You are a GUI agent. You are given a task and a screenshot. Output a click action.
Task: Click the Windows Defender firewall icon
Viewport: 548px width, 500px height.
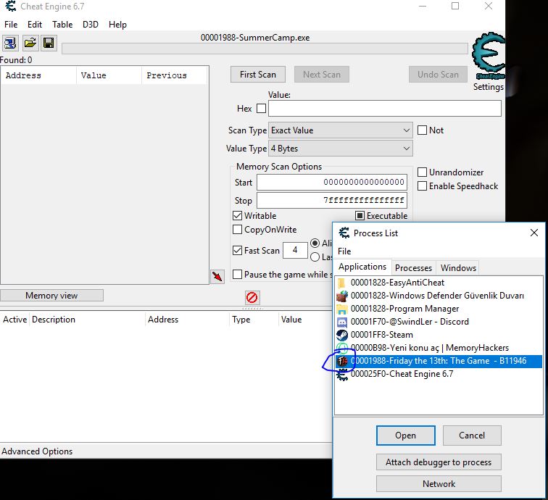click(342, 296)
